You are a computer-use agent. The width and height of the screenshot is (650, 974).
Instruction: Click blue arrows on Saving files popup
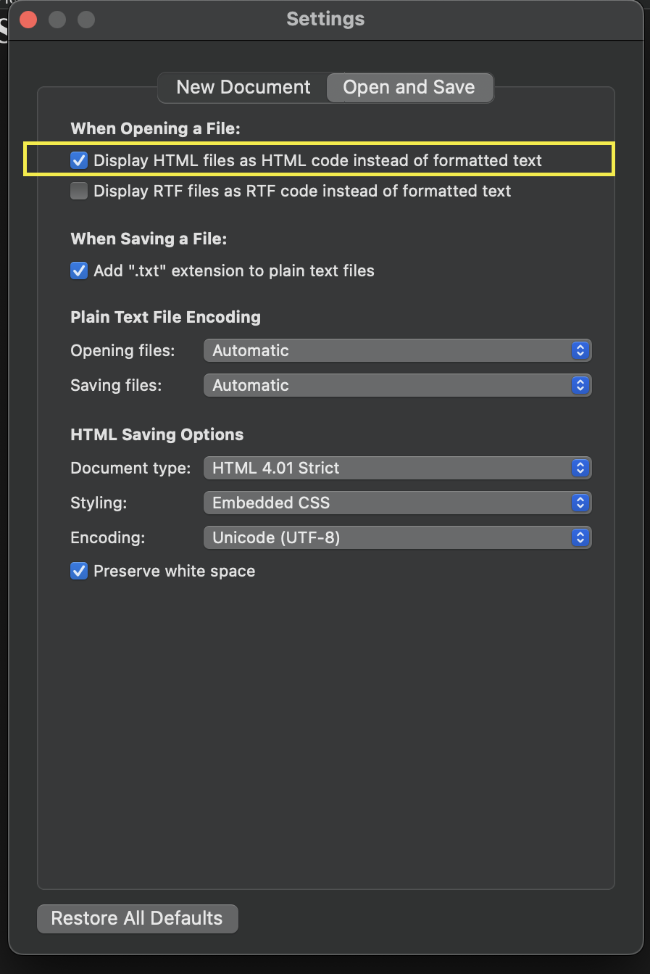tap(580, 385)
